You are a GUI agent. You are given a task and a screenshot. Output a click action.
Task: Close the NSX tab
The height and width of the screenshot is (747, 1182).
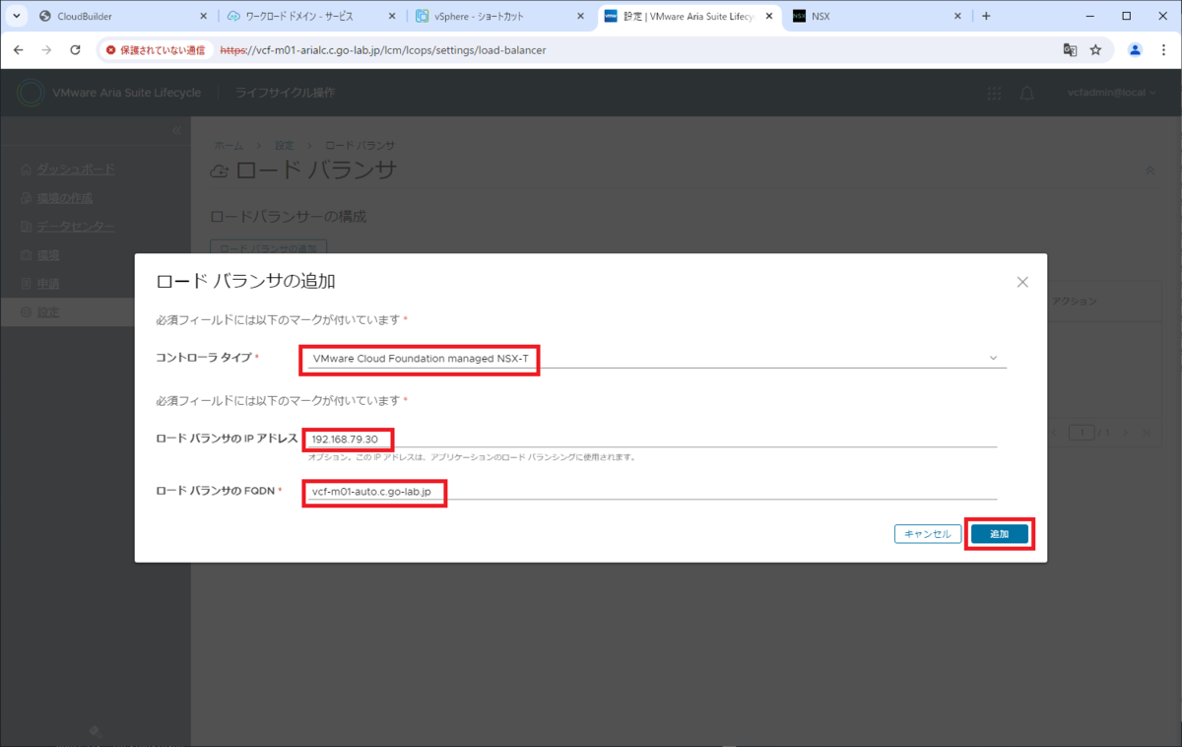click(956, 17)
